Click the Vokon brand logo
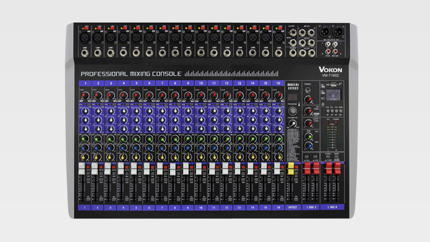This screenshot has height=242, width=430. [330, 69]
